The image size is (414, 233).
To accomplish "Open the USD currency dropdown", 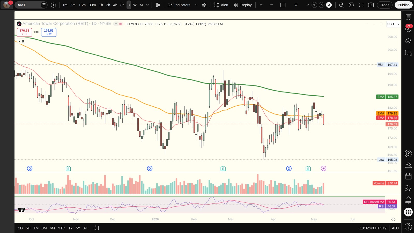I will 393,24.
